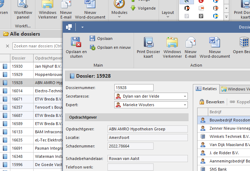
Task: Open Dossier window quick access dropdown arrow
Action: click(x=82, y=27)
